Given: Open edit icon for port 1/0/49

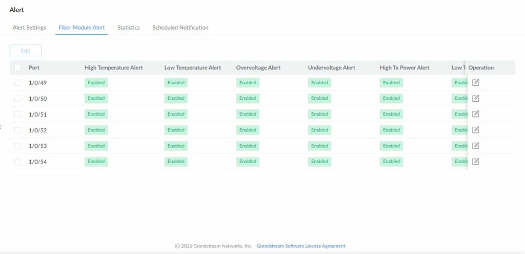Looking at the screenshot, I should [x=475, y=82].
